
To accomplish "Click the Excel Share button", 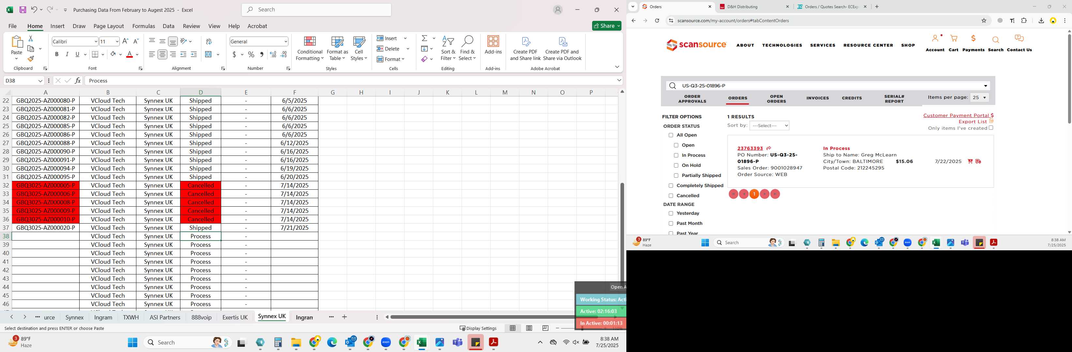I will click(x=606, y=26).
